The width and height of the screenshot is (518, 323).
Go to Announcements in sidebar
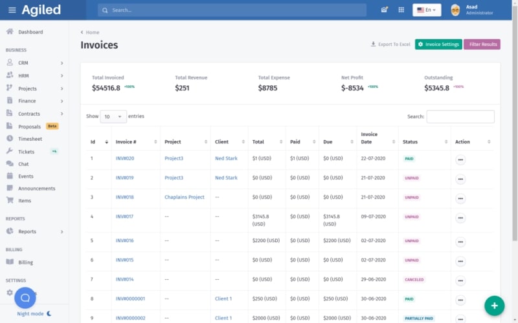click(36, 189)
